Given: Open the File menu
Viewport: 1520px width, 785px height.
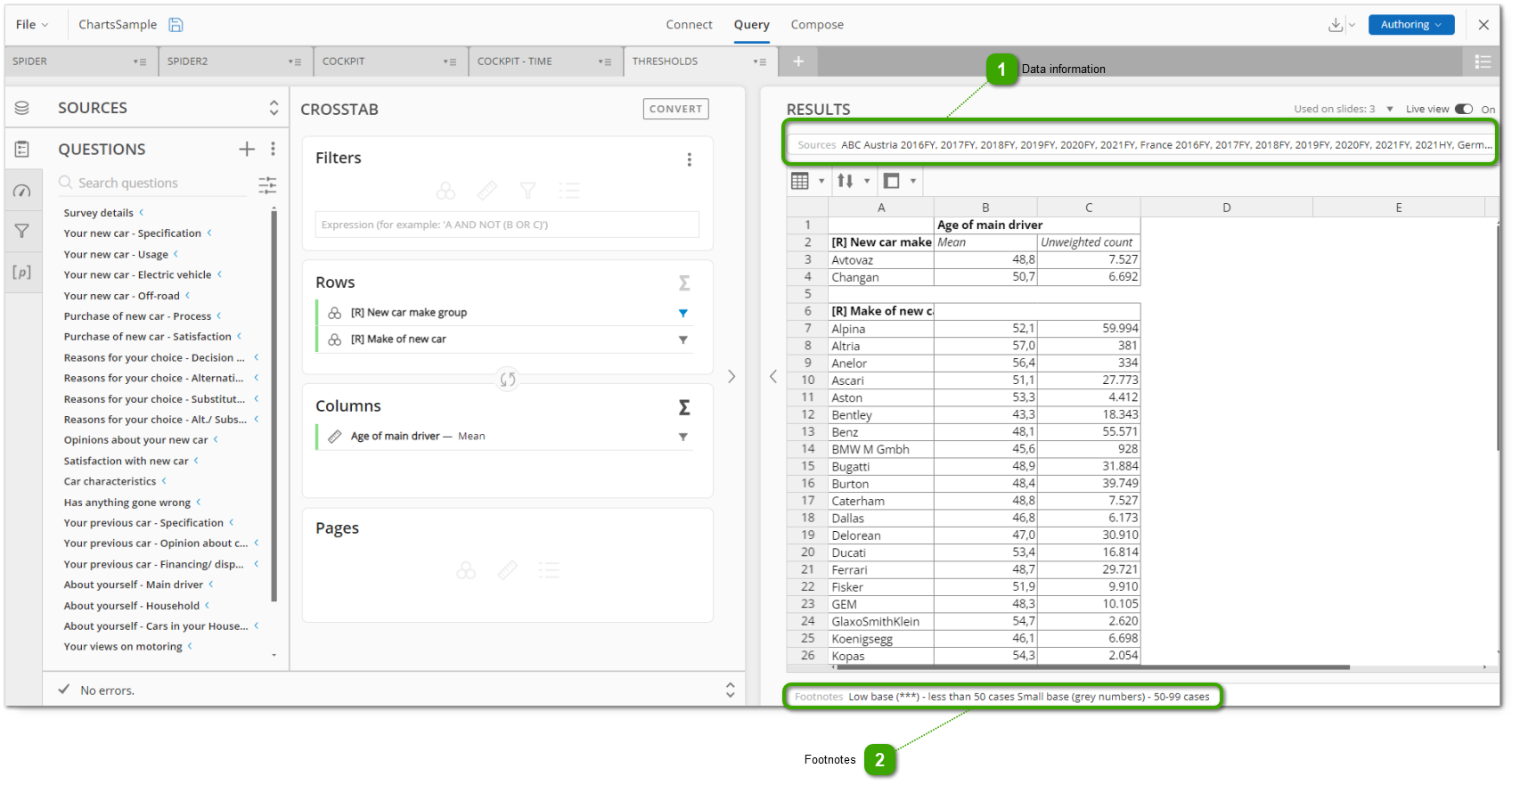Looking at the screenshot, I should tap(32, 25).
